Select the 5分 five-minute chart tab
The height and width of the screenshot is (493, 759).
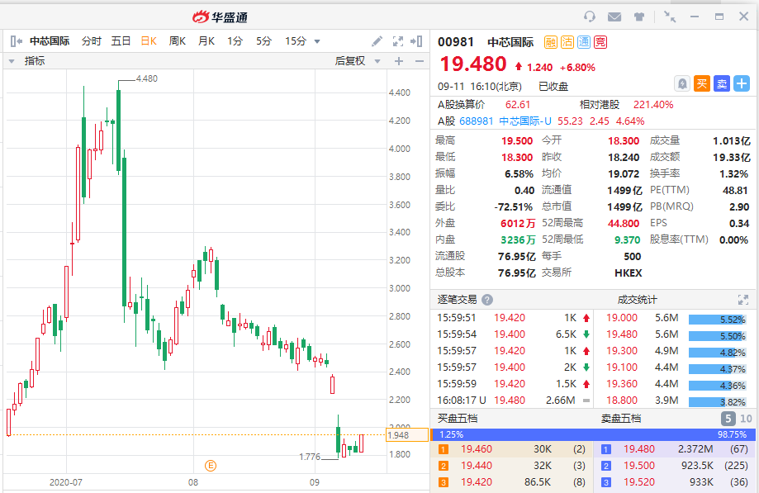coord(263,41)
